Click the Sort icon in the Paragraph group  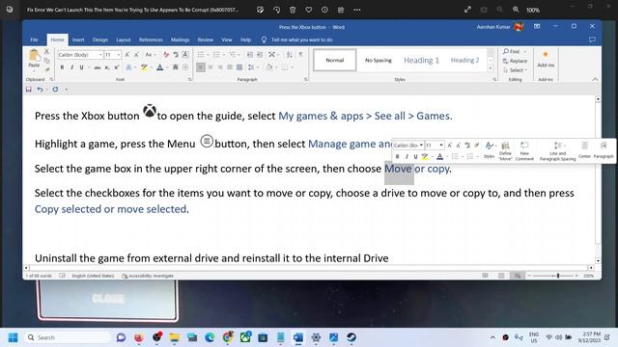pos(290,55)
